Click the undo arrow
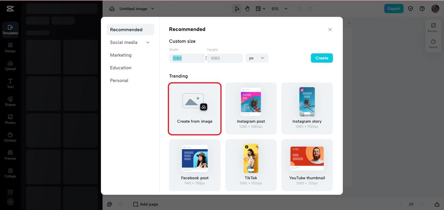 pyautogui.click(x=300, y=9)
